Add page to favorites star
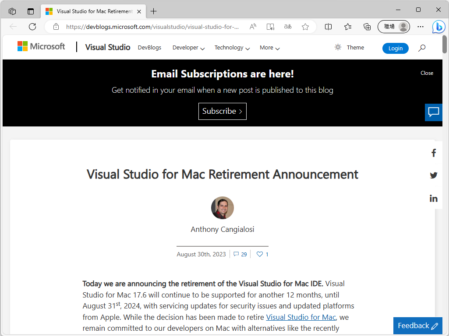Screen dimensions: 449x336 click(305, 27)
